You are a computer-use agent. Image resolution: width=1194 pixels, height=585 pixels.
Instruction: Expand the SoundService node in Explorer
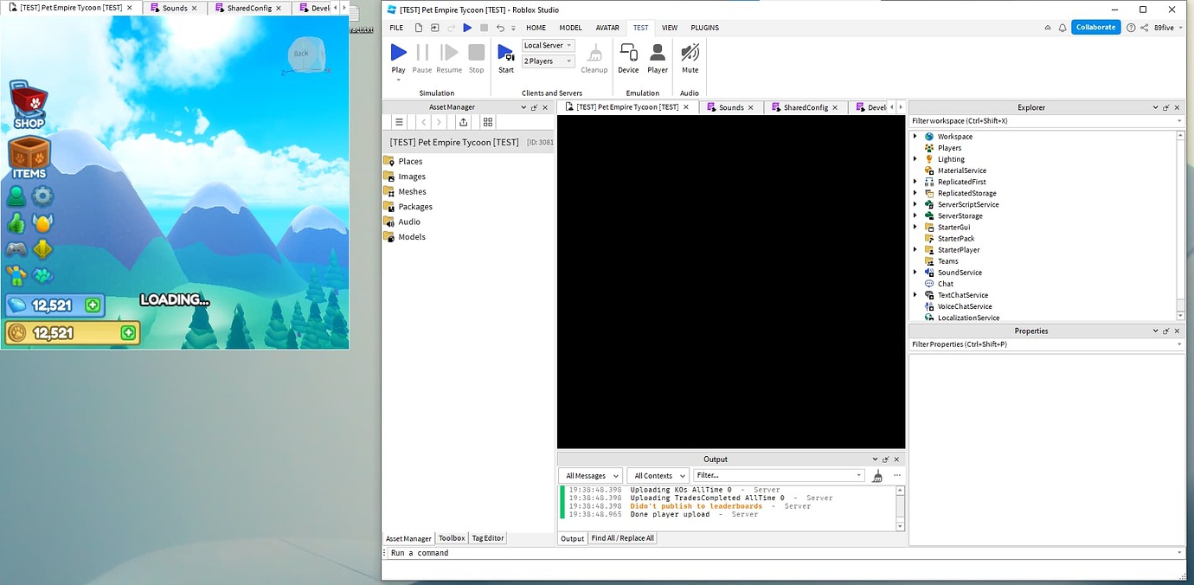(915, 272)
